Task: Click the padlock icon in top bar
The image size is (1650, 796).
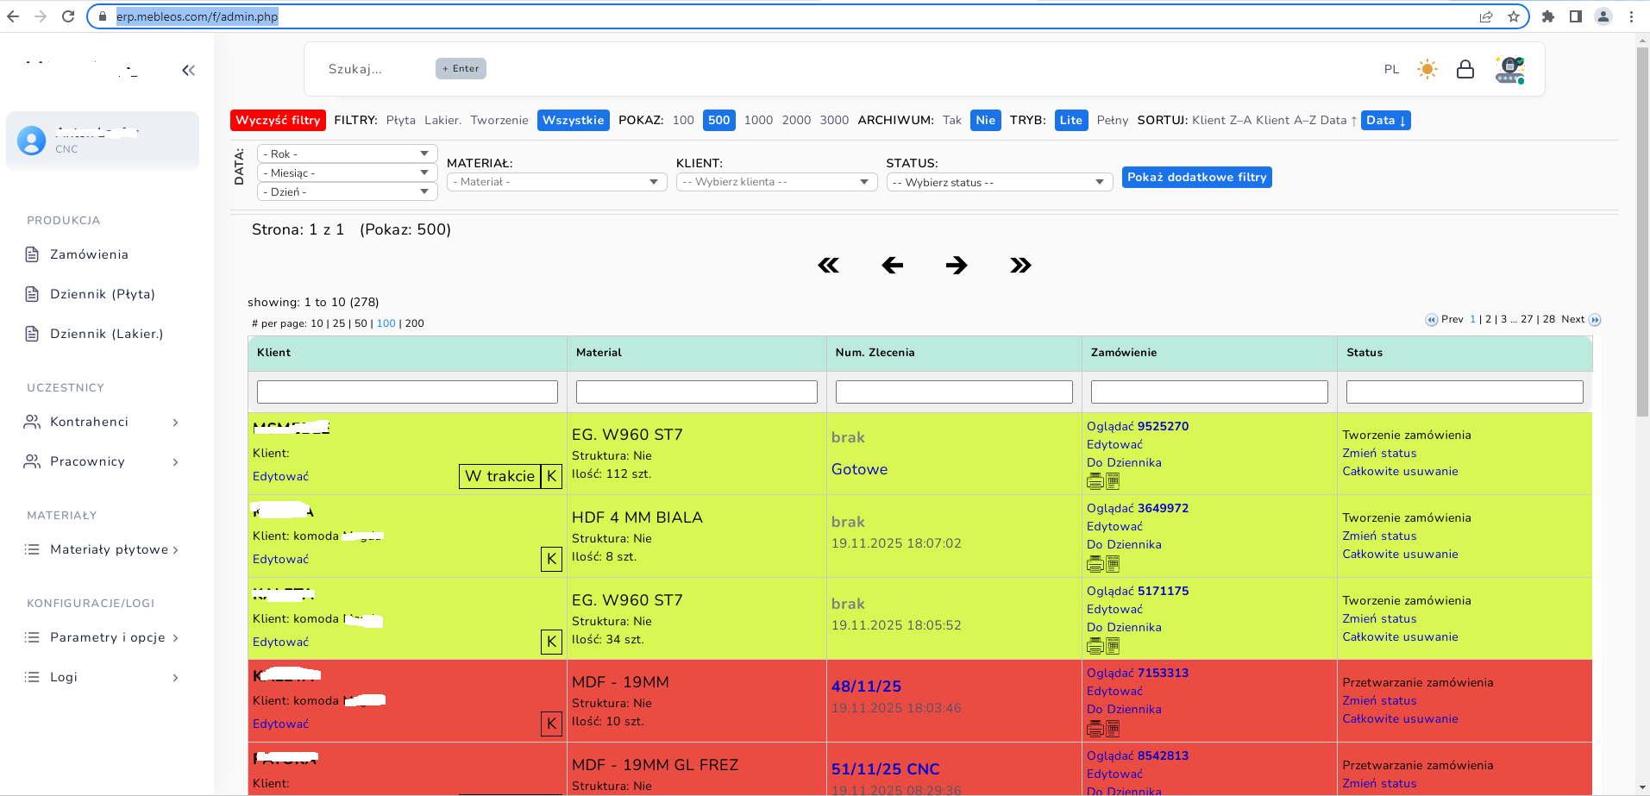Action: click(x=1465, y=69)
